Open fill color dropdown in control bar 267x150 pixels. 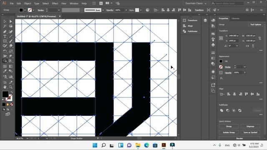tap(25, 10)
